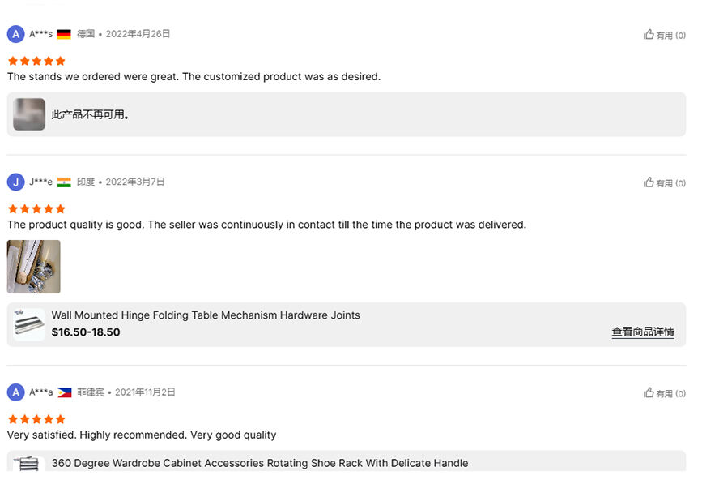Click the Indian flag icon
This screenshot has width=702, height=497.
(64, 182)
